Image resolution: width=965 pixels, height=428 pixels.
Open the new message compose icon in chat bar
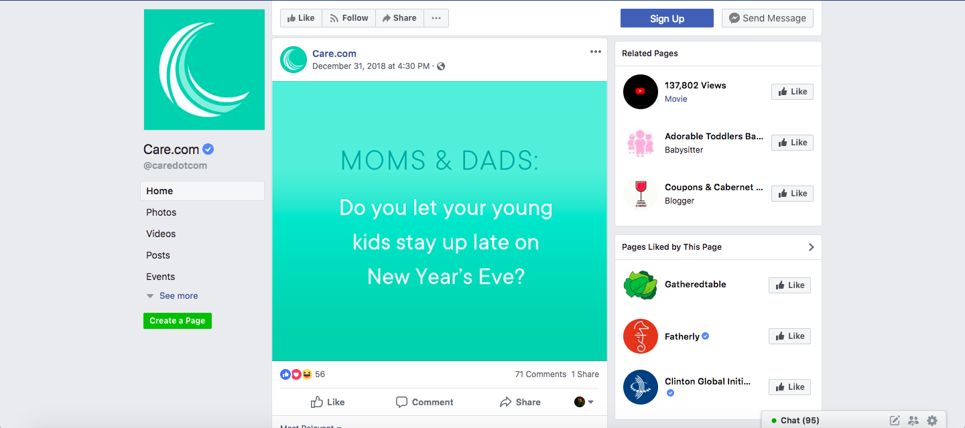click(895, 421)
